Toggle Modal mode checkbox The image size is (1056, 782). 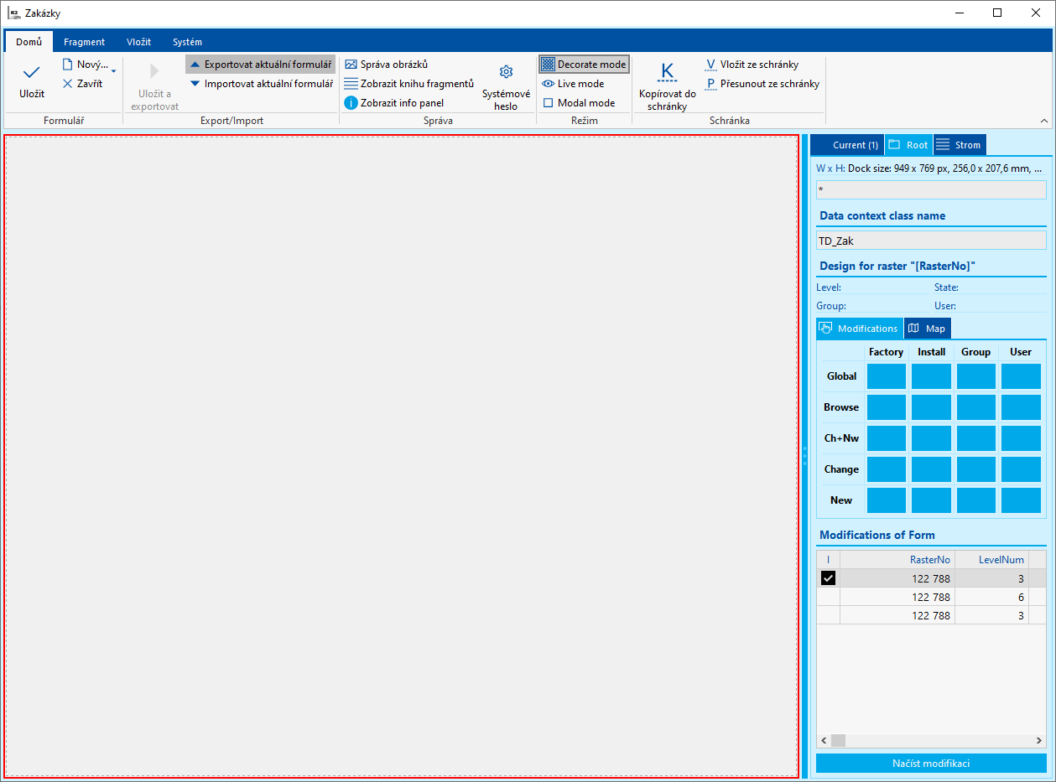549,103
